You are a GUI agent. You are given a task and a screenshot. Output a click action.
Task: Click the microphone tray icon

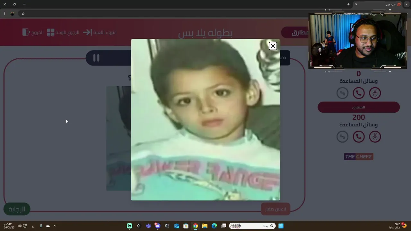point(41,226)
